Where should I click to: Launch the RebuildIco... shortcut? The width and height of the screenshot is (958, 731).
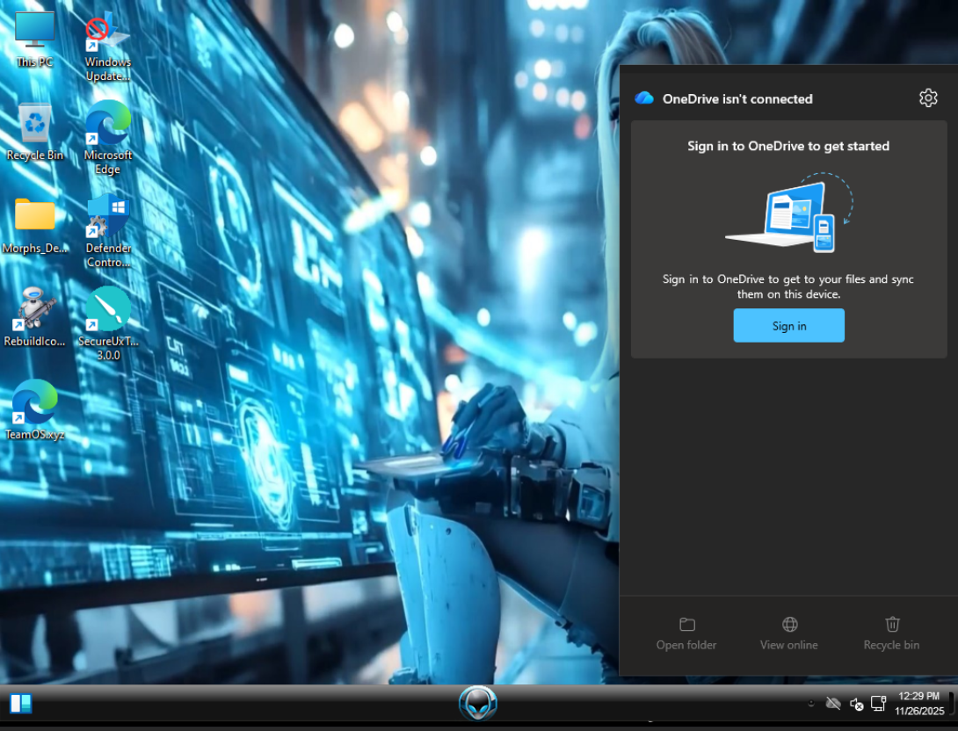pos(35,318)
